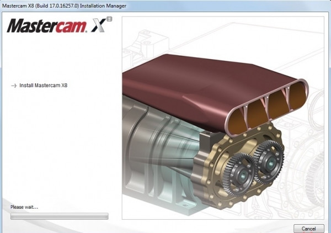Click the installation progress bar
This screenshot has width=331, height=233.
[60, 216]
